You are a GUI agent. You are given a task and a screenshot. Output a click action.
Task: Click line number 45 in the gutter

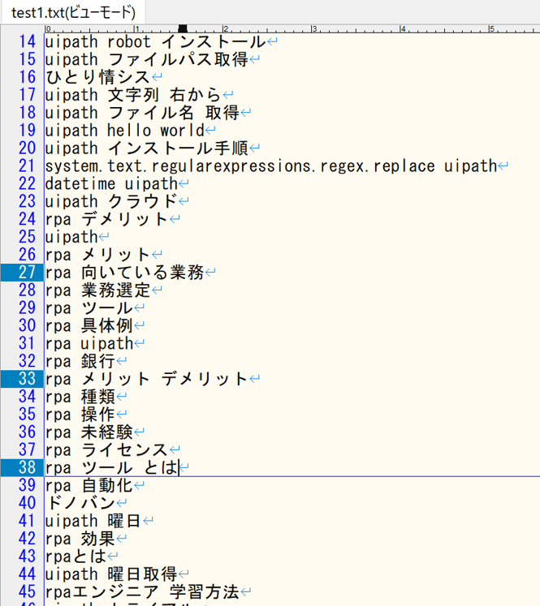click(x=27, y=591)
